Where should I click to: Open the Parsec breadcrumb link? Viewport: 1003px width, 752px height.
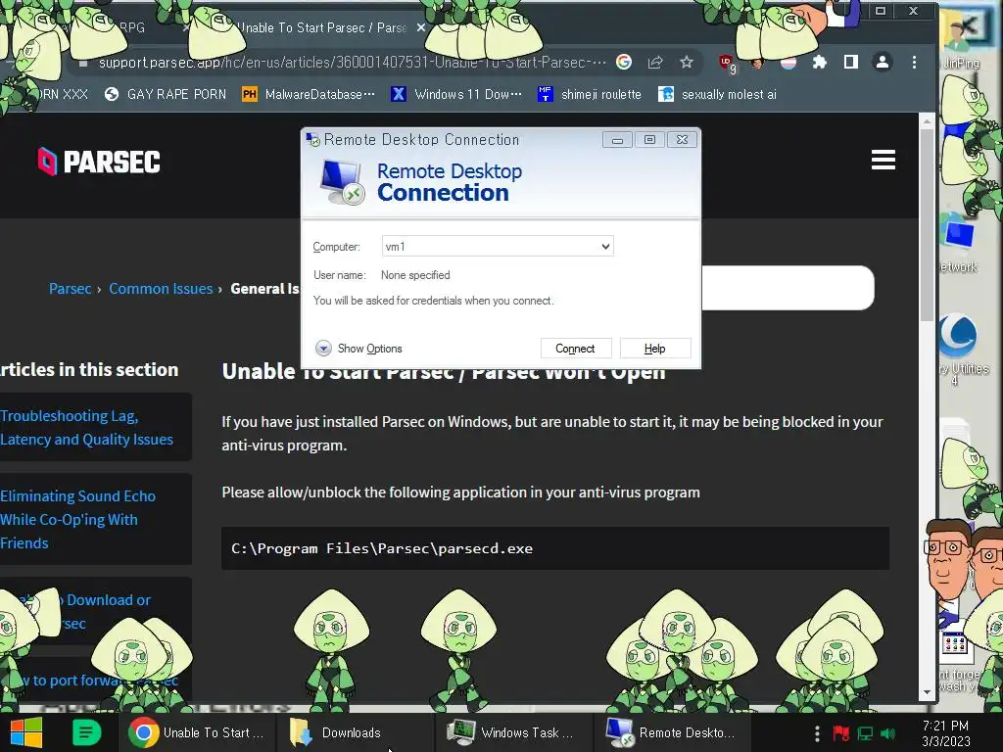70,289
